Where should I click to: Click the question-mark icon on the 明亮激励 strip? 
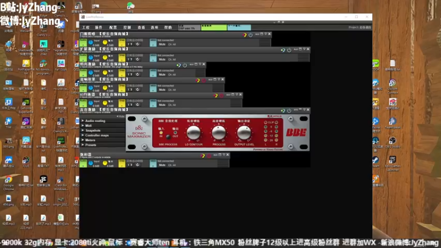(179, 65)
